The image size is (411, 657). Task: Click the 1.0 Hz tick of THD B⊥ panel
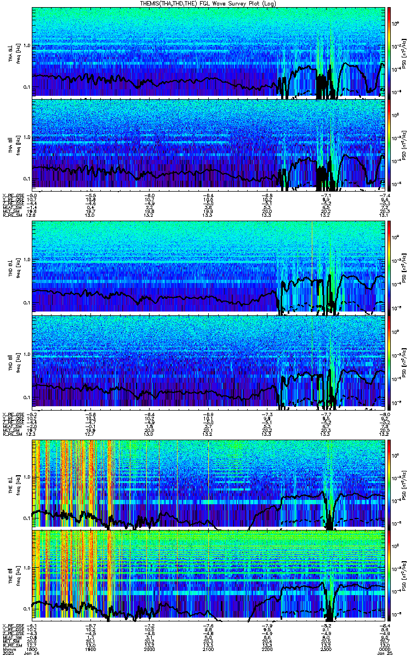(26, 261)
